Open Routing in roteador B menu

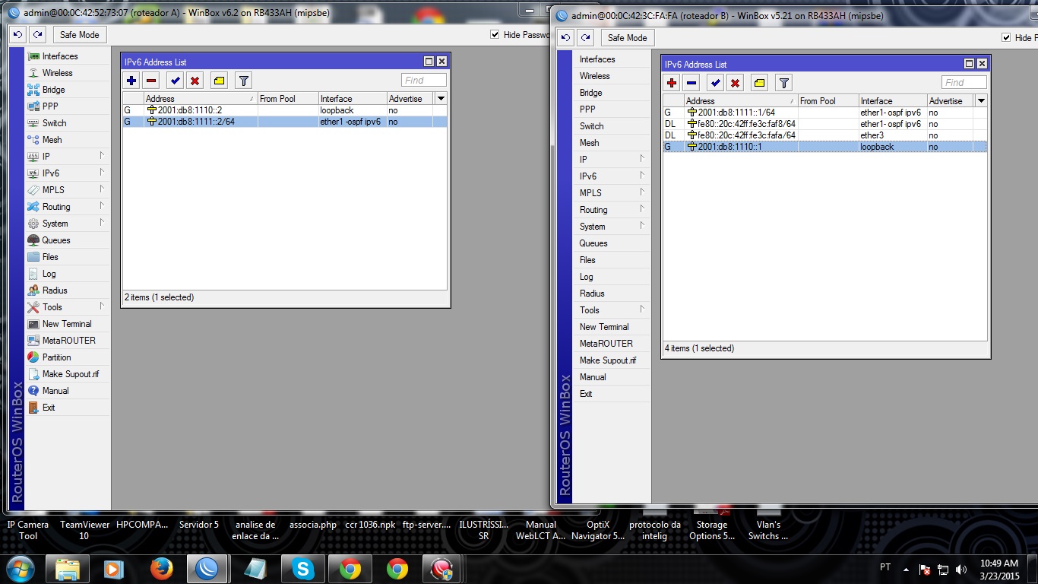click(x=612, y=210)
